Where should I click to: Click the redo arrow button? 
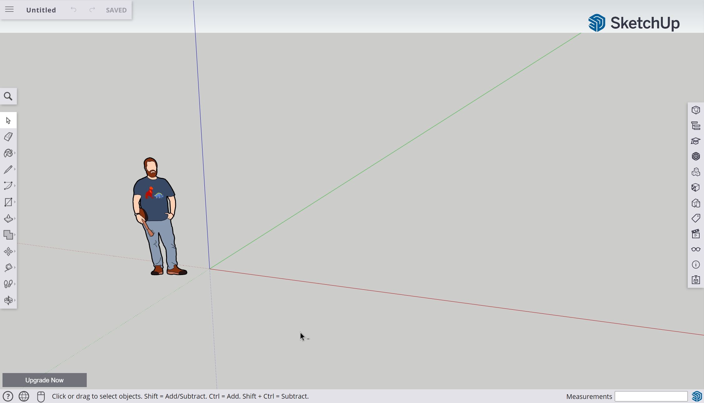[92, 10]
